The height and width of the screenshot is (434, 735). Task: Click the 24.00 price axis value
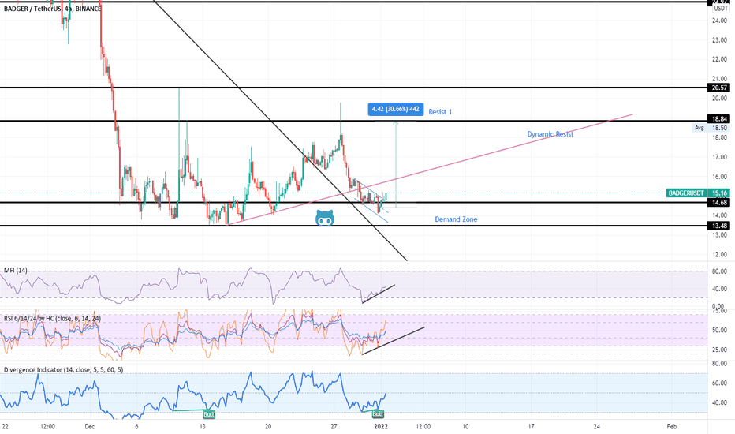pos(719,21)
